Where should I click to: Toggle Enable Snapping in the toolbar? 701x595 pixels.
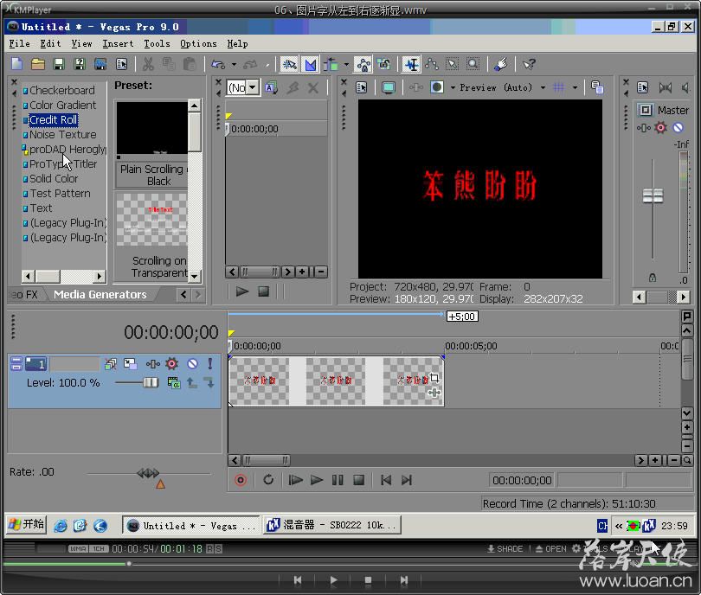click(289, 64)
